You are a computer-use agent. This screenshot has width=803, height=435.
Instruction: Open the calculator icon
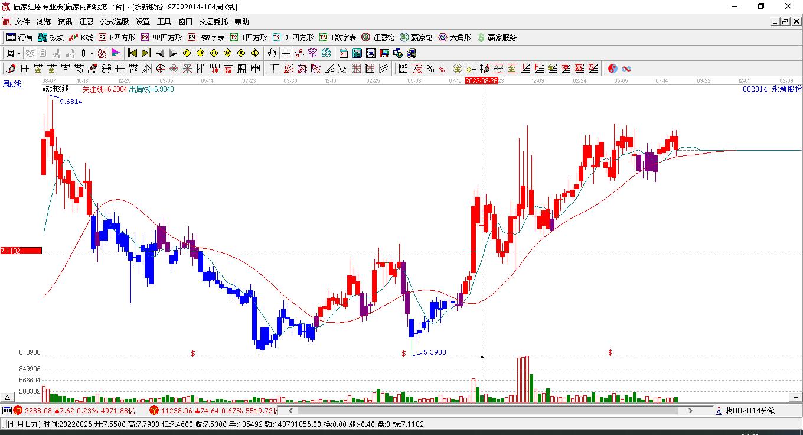pyautogui.click(x=357, y=53)
